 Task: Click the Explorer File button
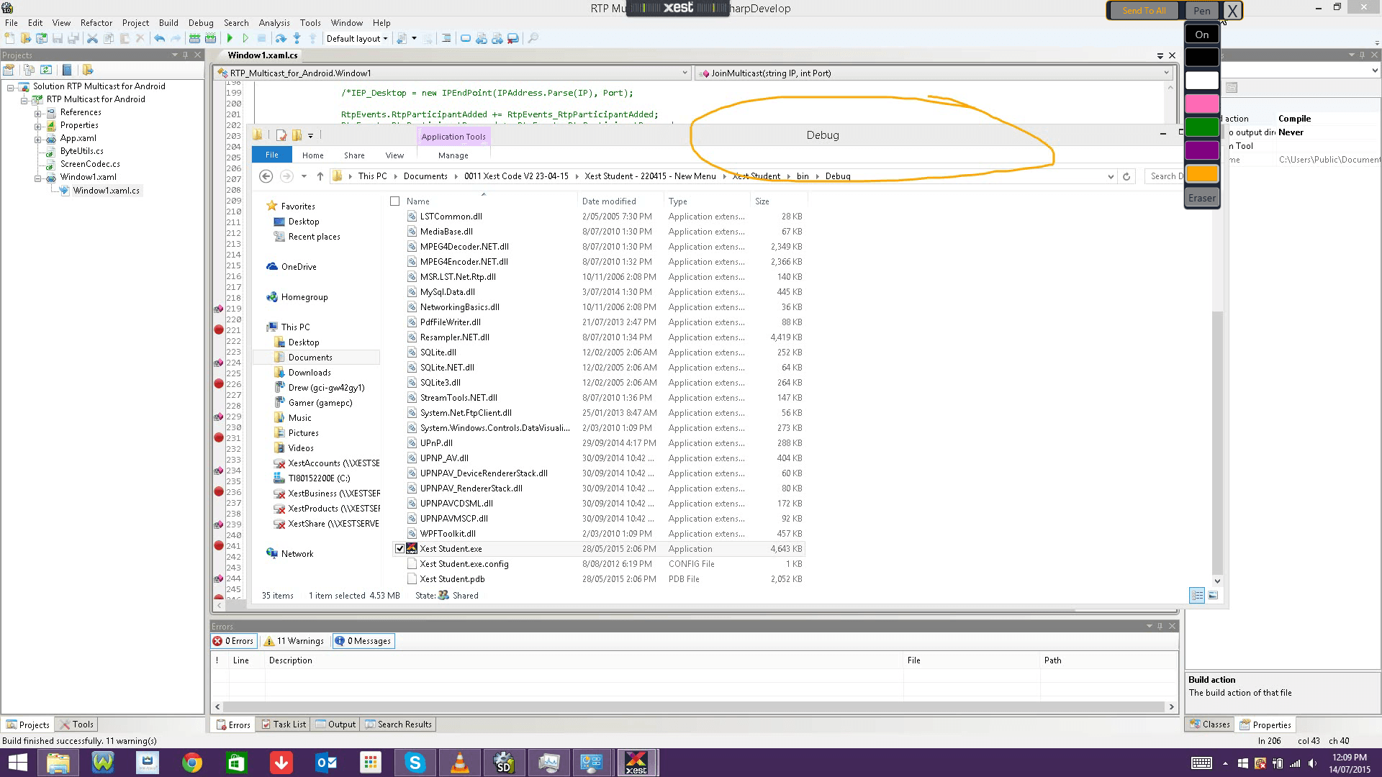(271, 155)
